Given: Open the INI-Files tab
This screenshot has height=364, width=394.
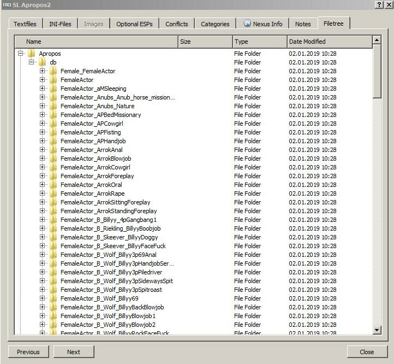Looking at the screenshot, I should pyautogui.click(x=60, y=24).
